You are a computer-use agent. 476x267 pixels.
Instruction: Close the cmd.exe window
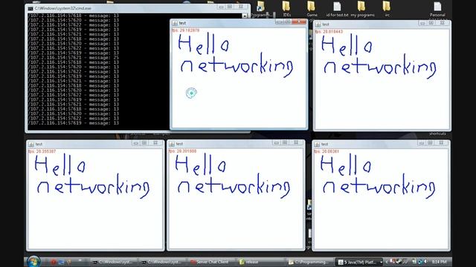coord(241,7)
